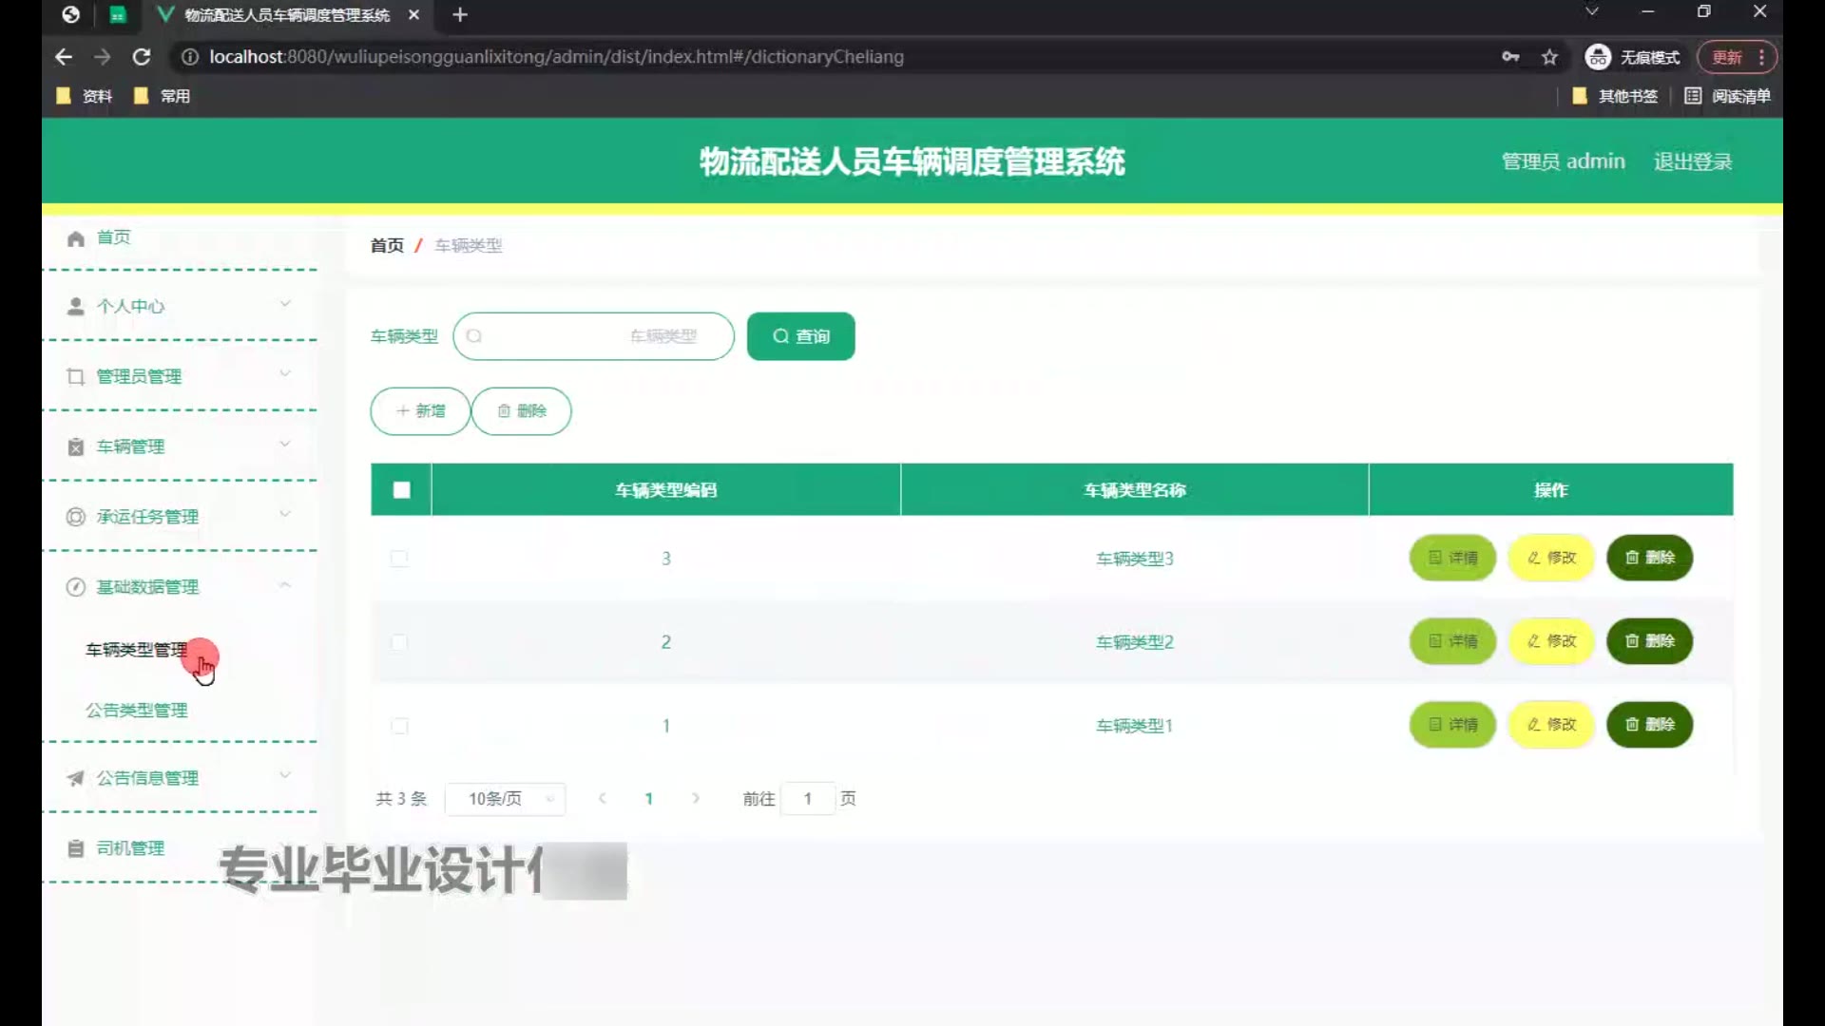Viewport: 1825px width, 1026px height.
Task: Open the 10条/页 page size dropdown
Action: click(505, 799)
